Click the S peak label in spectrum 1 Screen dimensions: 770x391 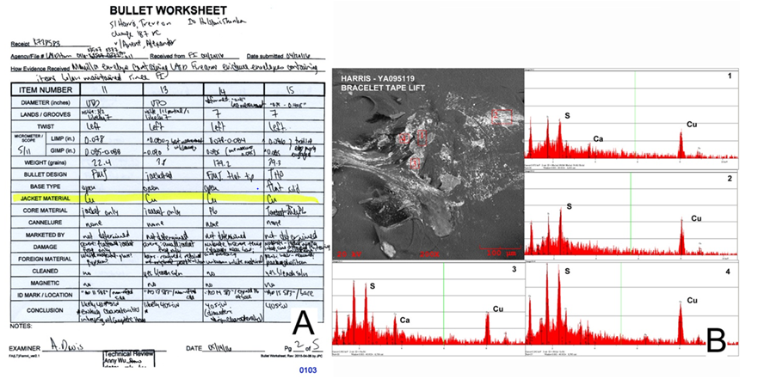567,116
